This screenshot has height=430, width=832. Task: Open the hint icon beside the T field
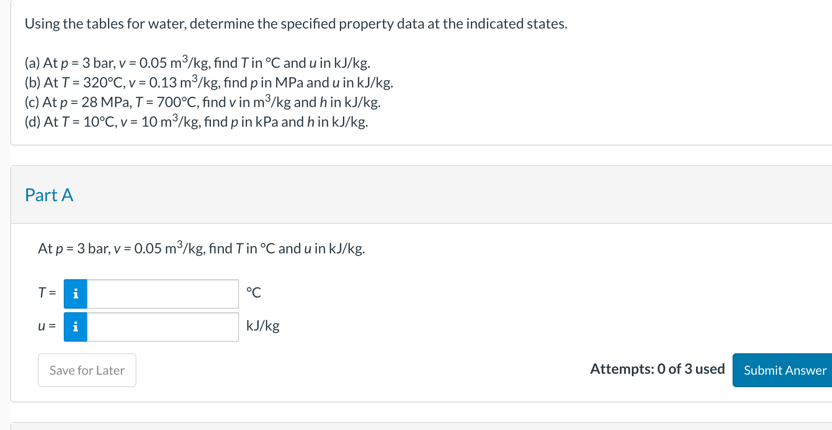pos(75,294)
